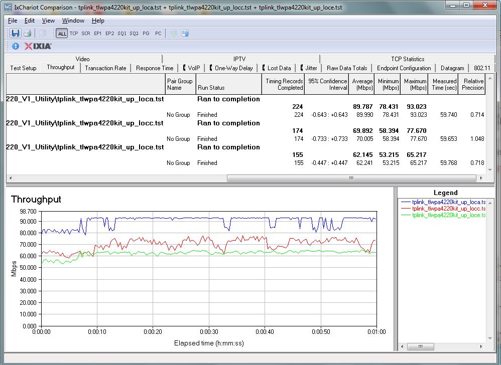Viewport: 501px width, 365px height.
Task: Click the red up_locc legend entry
Action: tap(443, 209)
